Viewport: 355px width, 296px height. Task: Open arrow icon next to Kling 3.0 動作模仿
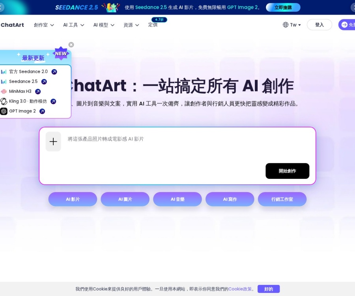(53, 101)
